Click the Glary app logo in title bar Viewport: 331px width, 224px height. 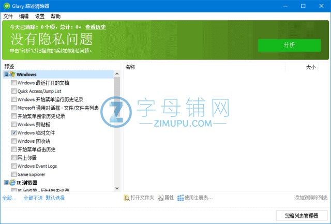pos(7,6)
